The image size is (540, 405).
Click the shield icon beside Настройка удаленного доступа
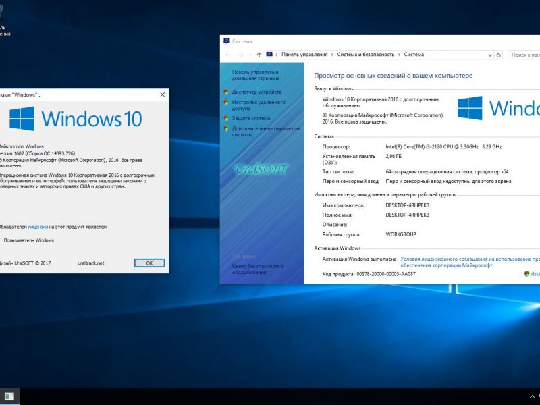(x=226, y=103)
